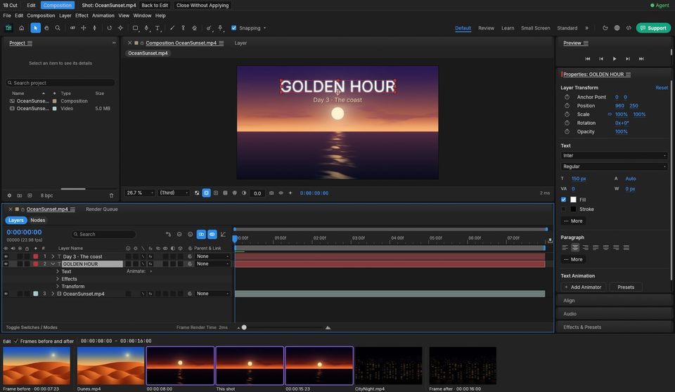Open the Effect menu
The height and width of the screenshot is (392, 675).
pos(82,15)
